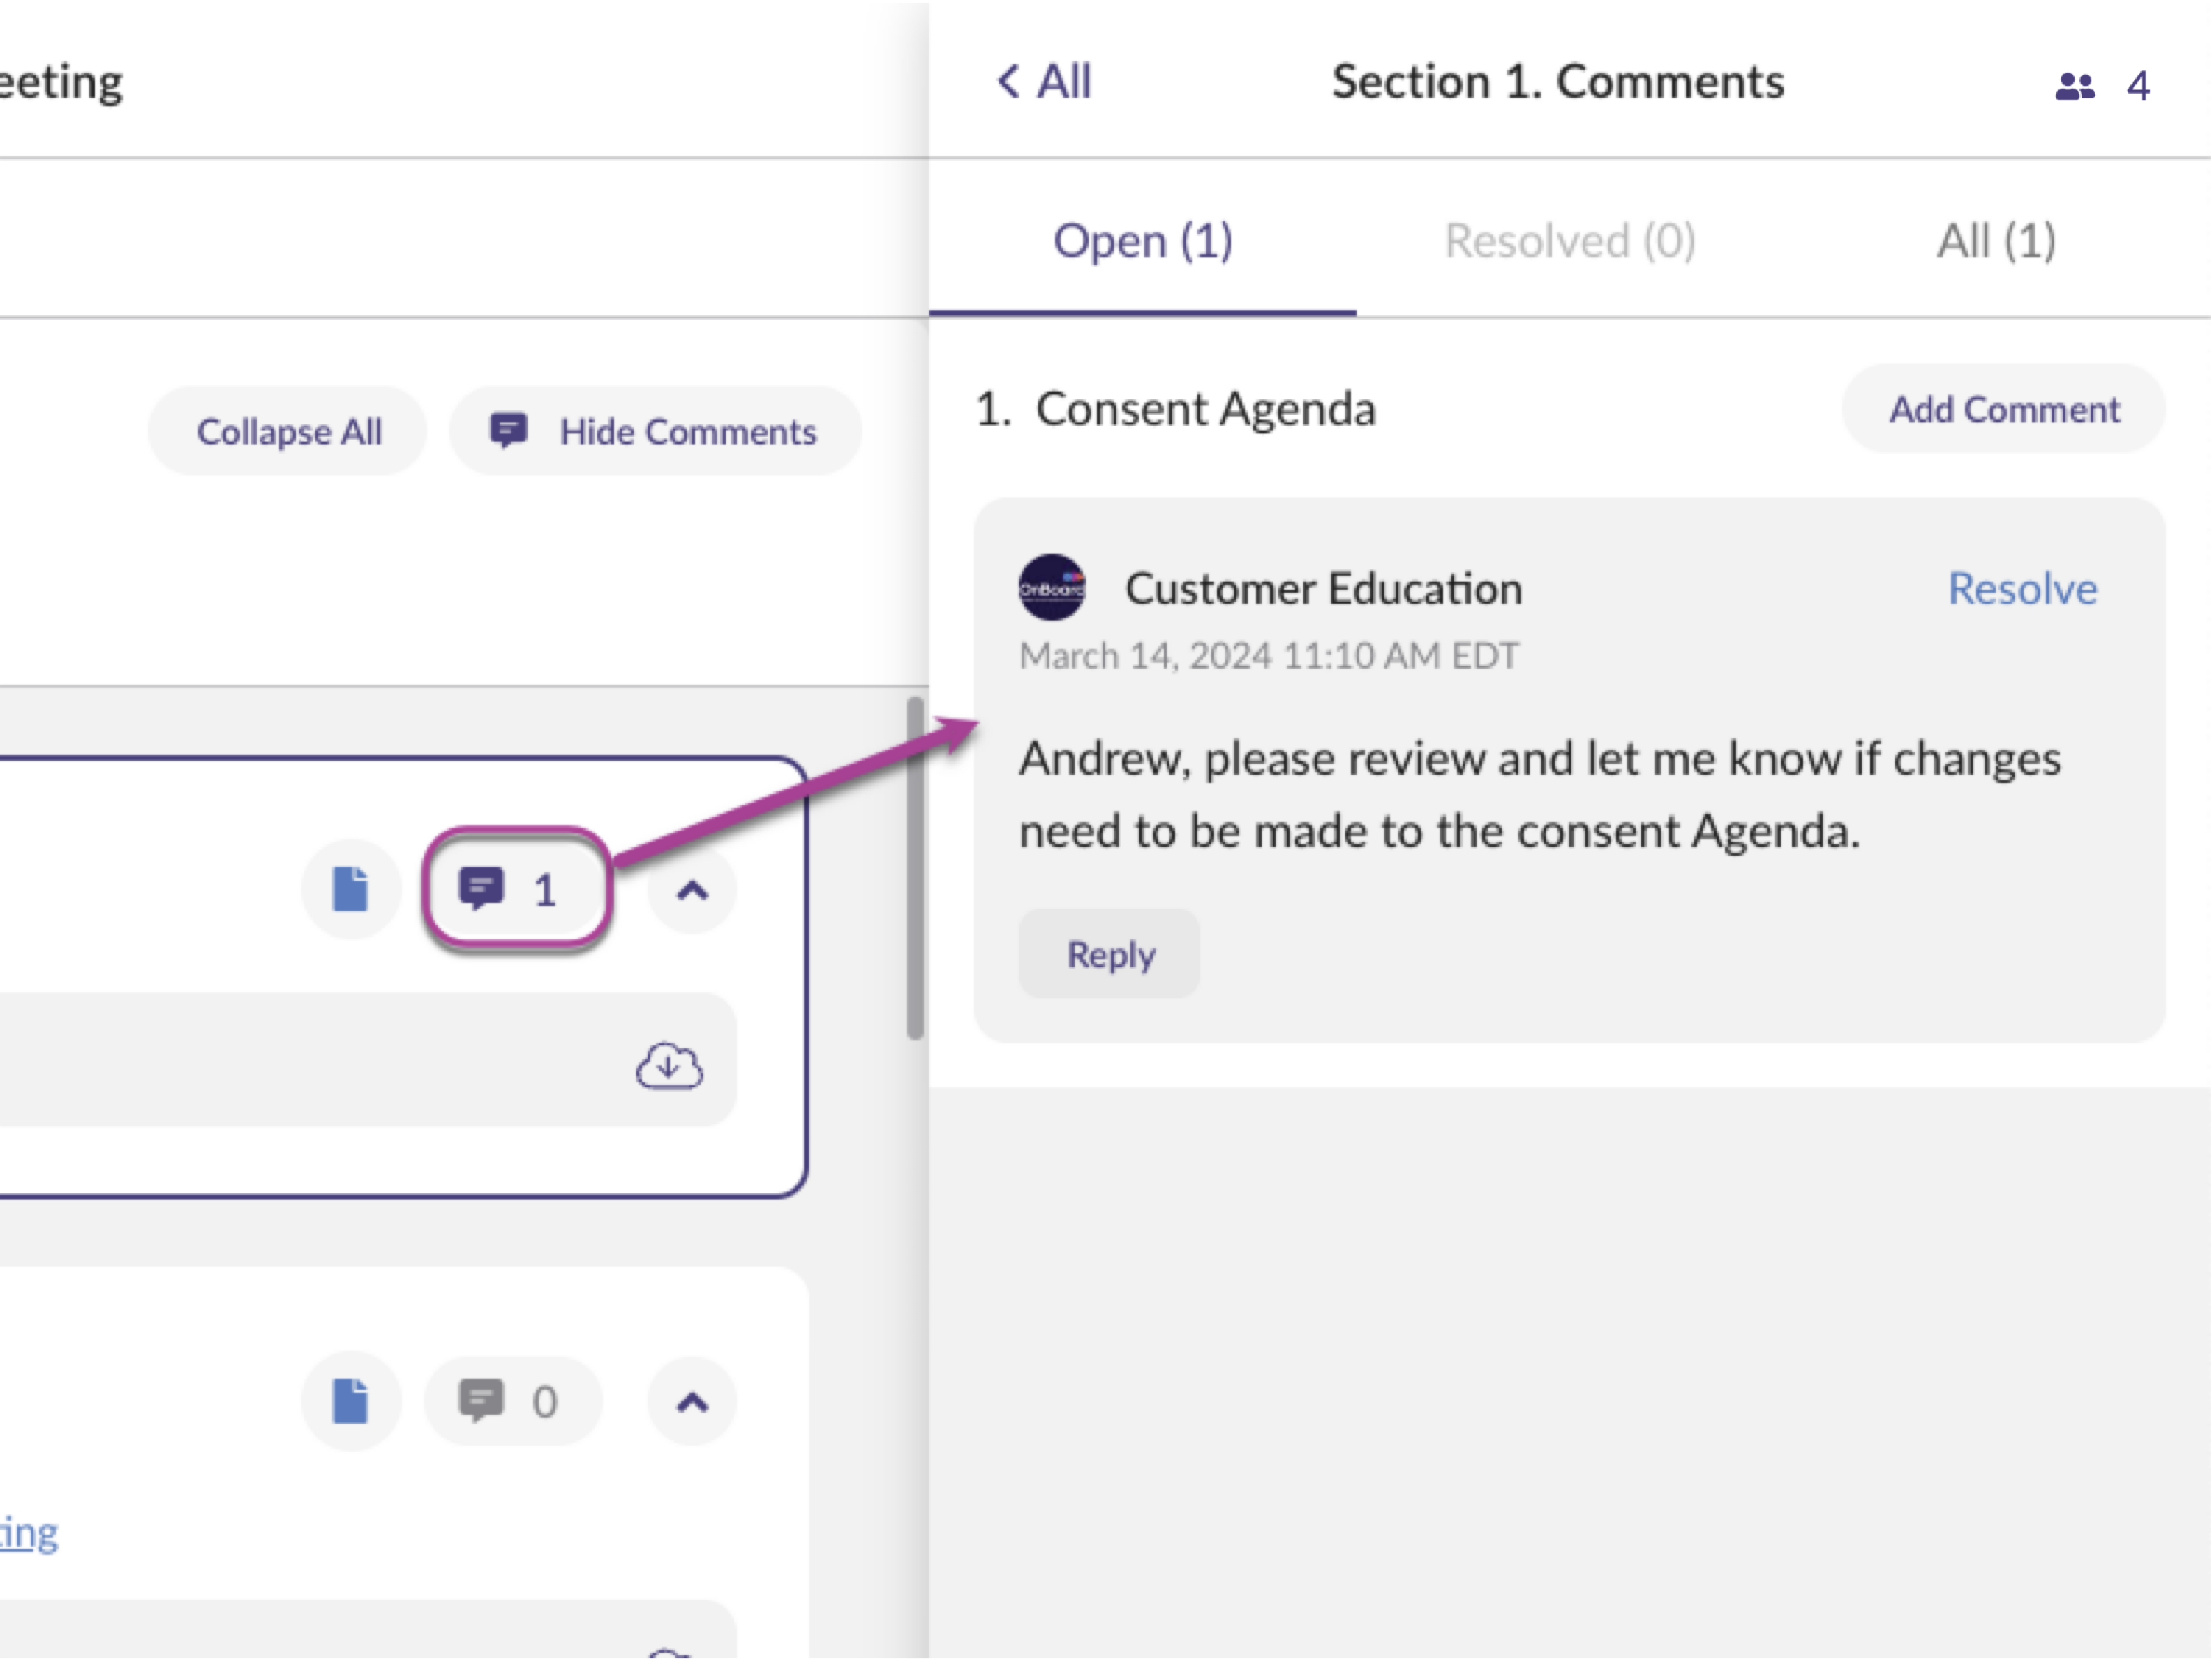This screenshot has height=1661, width=2212.
Task: Select the Section 1. Comments title
Action: coord(1558,82)
